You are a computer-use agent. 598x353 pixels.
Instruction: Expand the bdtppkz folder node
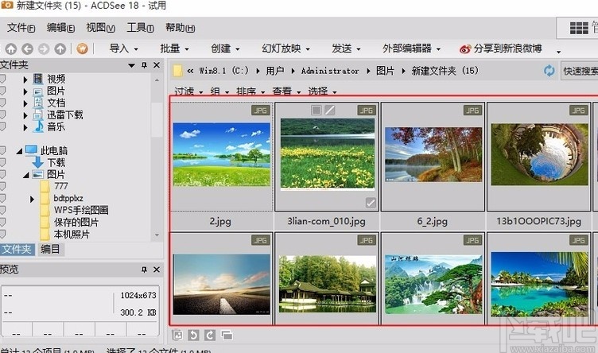click(32, 199)
